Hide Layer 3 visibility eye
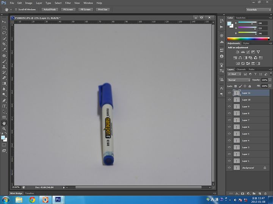 point(229,147)
